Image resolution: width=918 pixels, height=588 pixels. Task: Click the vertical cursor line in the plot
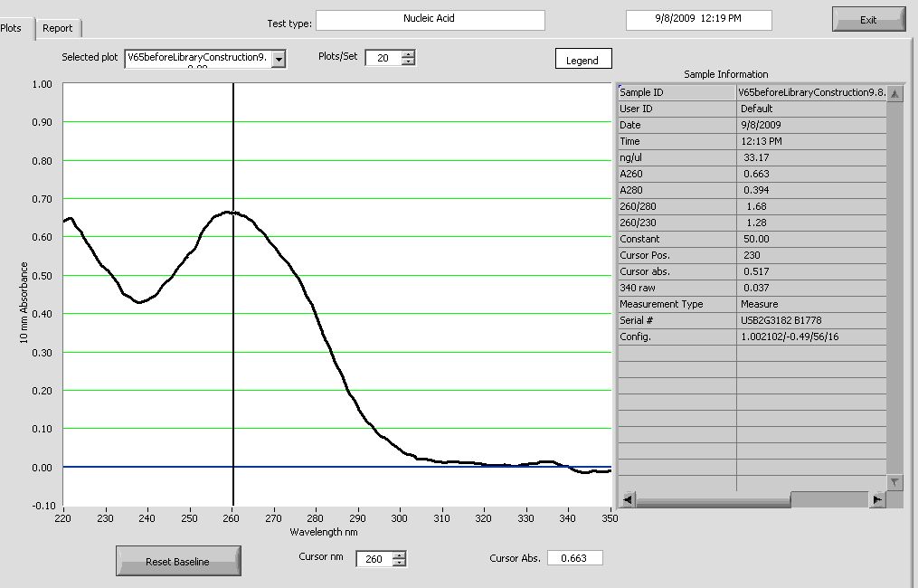(233, 293)
